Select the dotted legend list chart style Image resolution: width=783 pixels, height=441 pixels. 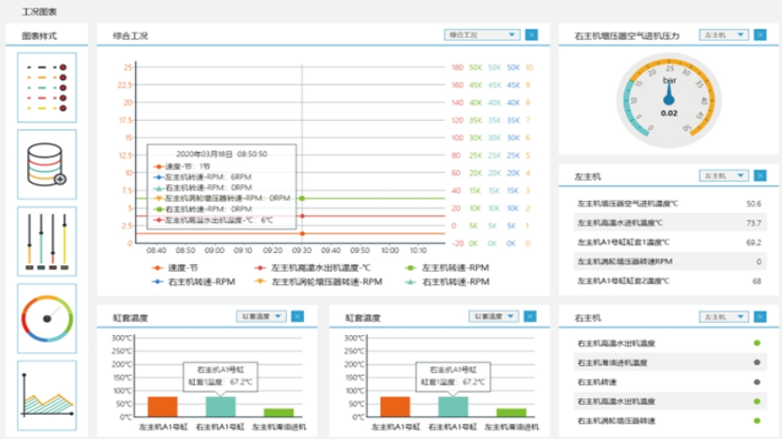pyautogui.click(x=47, y=88)
